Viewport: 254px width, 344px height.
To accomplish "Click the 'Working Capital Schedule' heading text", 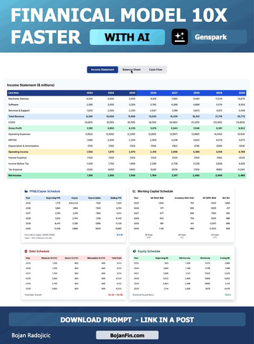I will coord(155,191).
